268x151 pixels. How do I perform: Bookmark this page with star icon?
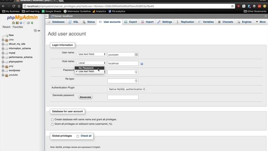pyautogui.click(x=232, y=6)
